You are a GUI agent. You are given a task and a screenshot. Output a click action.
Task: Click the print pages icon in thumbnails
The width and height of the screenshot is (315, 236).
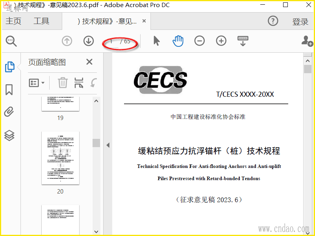click(79, 83)
